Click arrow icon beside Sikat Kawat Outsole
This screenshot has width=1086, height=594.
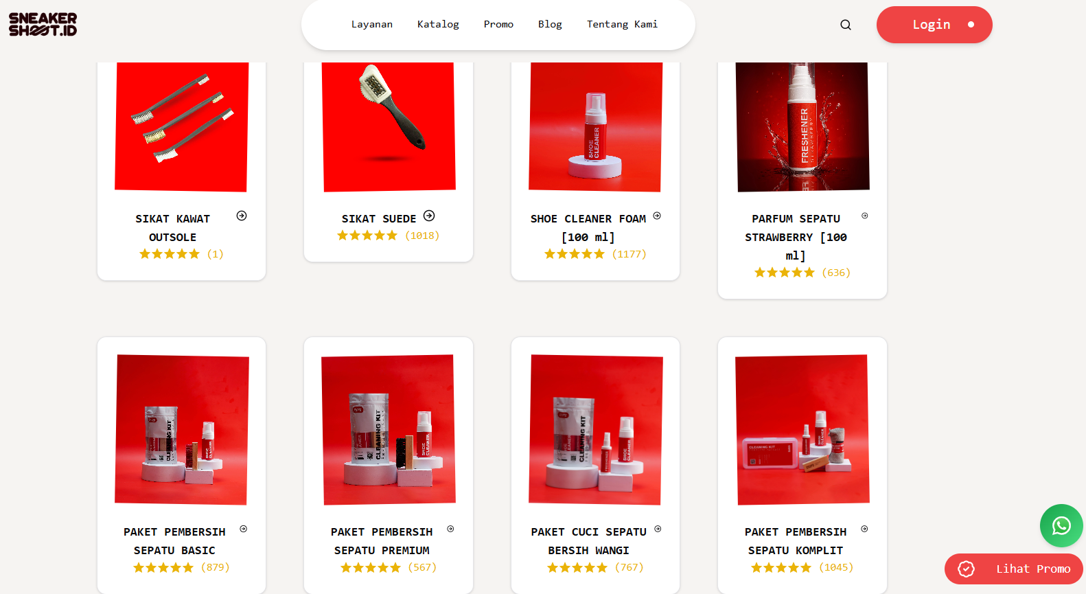pyautogui.click(x=242, y=216)
